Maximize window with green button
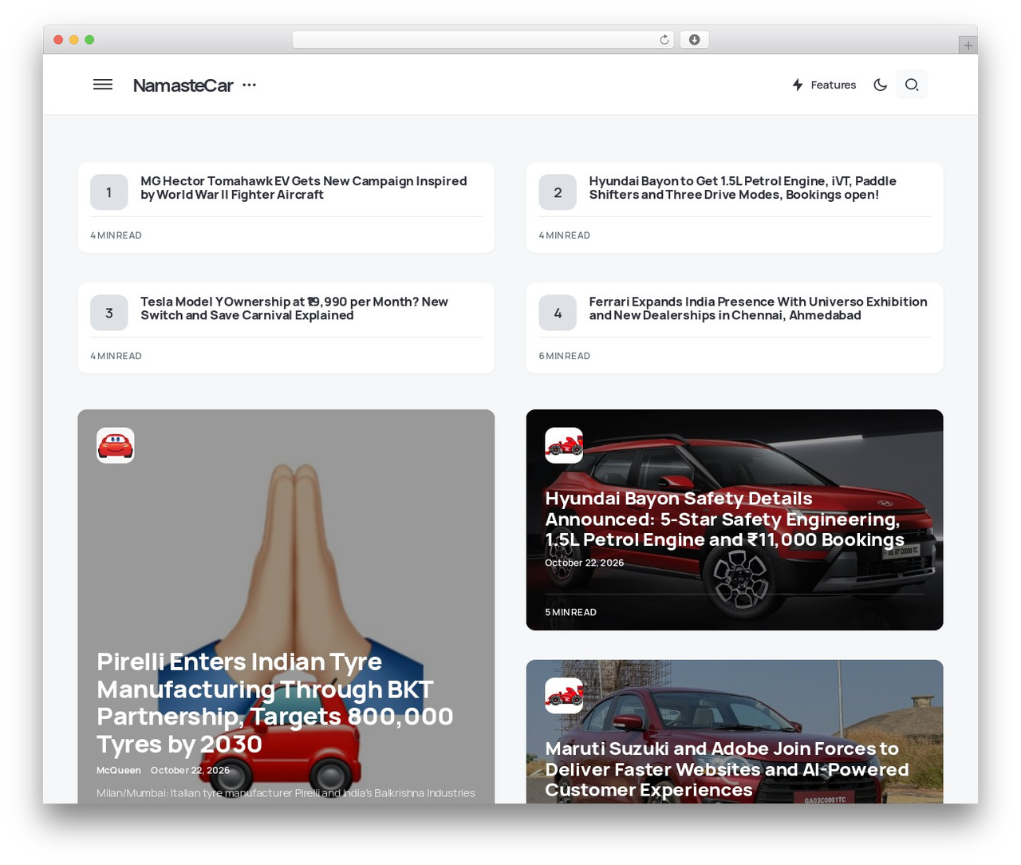The height and width of the screenshot is (865, 1021). (x=89, y=40)
